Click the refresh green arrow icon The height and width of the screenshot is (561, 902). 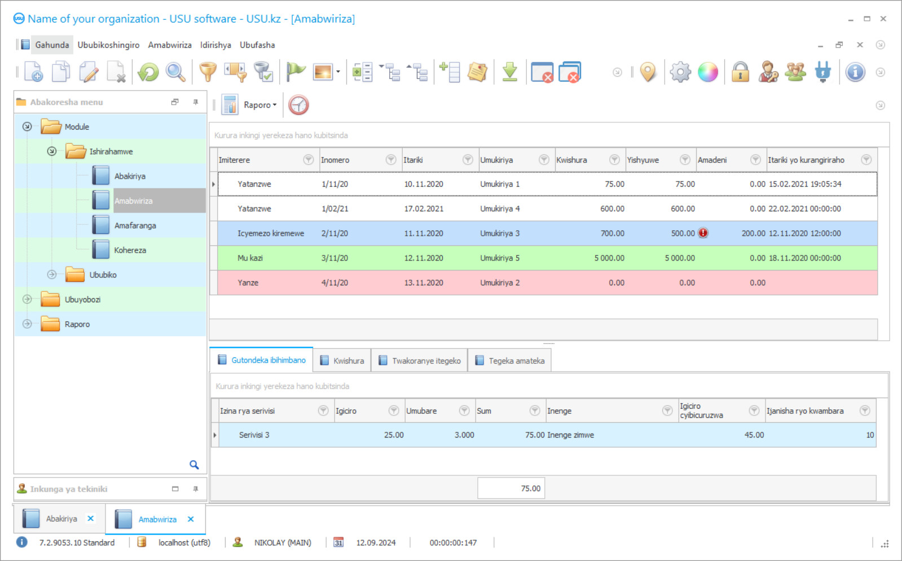(x=148, y=72)
